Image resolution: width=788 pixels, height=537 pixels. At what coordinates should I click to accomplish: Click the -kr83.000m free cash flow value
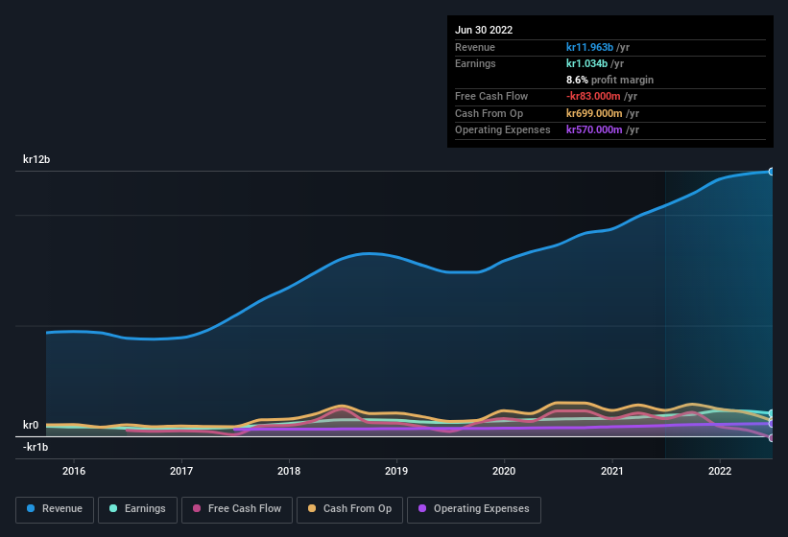593,96
